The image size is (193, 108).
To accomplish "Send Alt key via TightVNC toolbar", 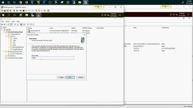I will [x=29, y=11].
